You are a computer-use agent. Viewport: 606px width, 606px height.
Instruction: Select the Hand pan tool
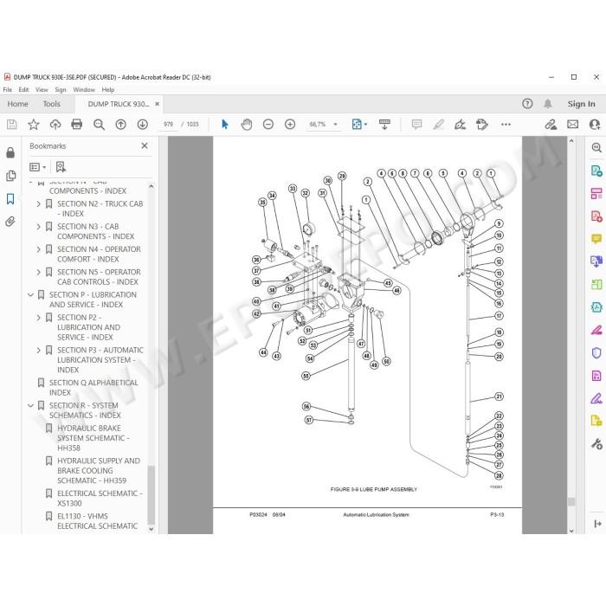[x=247, y=124]
